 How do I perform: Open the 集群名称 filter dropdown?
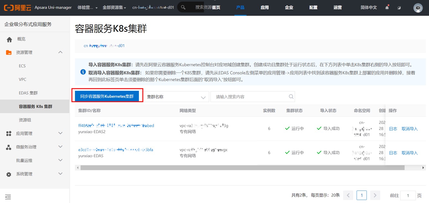tap(176, 97)
